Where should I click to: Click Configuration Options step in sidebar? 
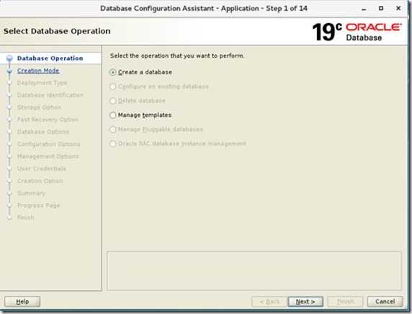coord(48,144)
